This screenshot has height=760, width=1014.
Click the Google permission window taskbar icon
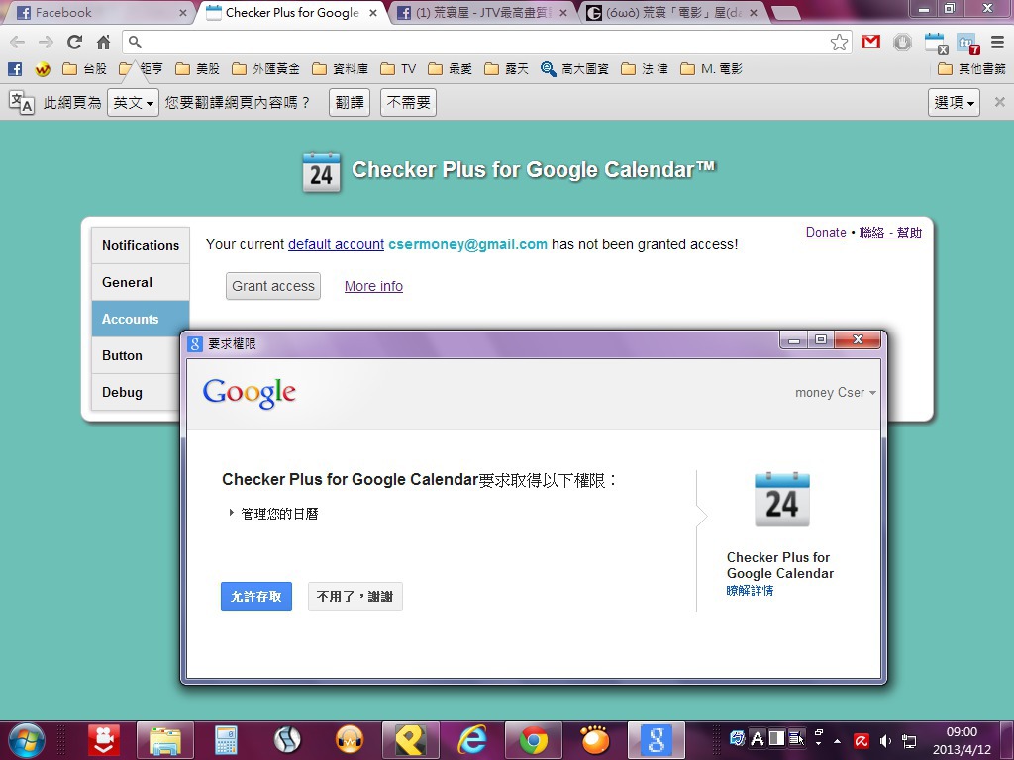(657, 740)
